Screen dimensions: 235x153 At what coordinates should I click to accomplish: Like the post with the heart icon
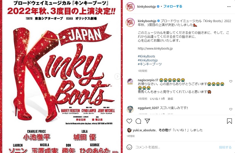click(129, 121)
